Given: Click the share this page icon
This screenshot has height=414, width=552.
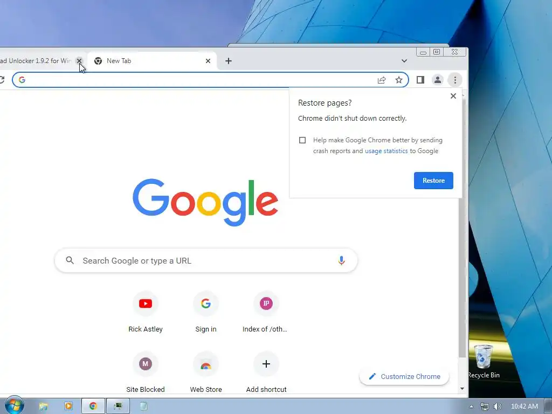Looking at the screenshot, I should (382, 80).
